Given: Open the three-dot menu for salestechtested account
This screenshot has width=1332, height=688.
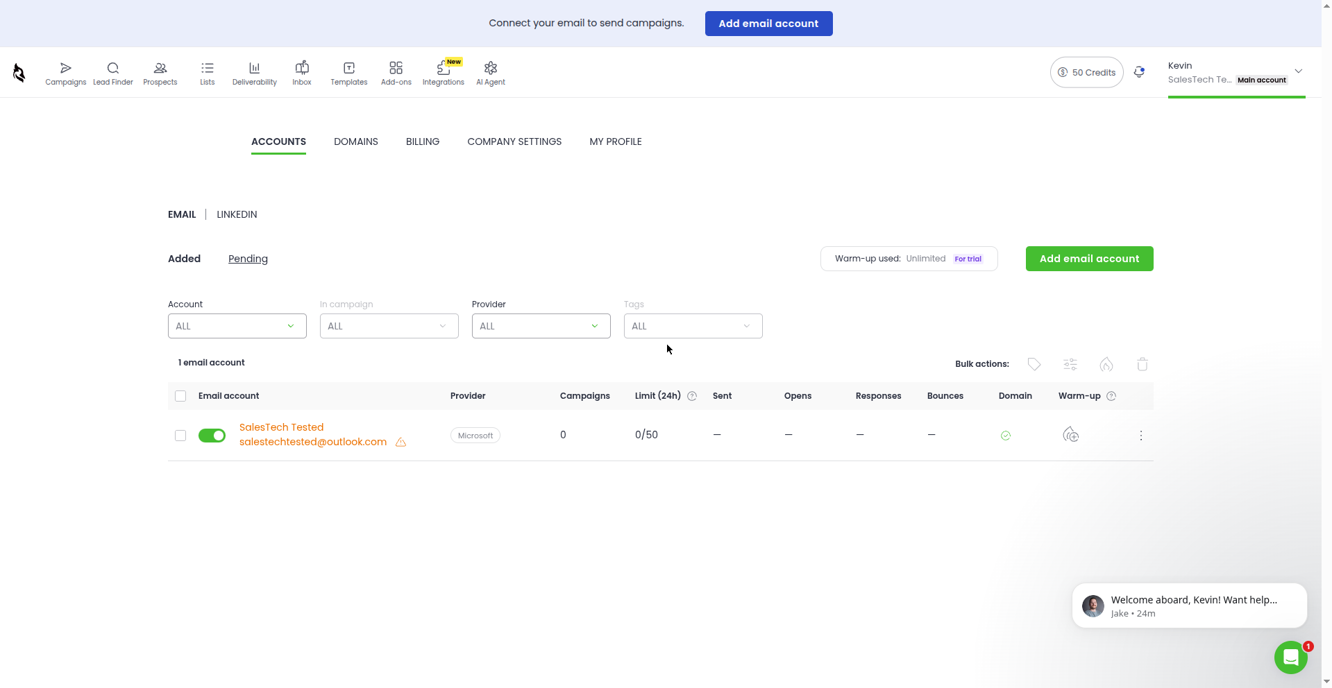Looking at the screenshot, I should 1141,436.
